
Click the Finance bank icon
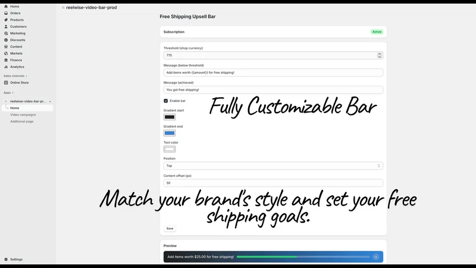pos(6,60)
